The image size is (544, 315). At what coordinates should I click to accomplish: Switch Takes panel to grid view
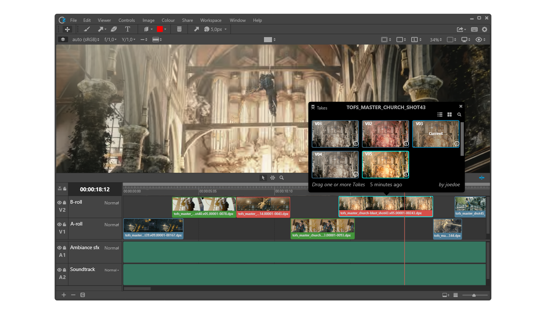[x=449, y=115]
